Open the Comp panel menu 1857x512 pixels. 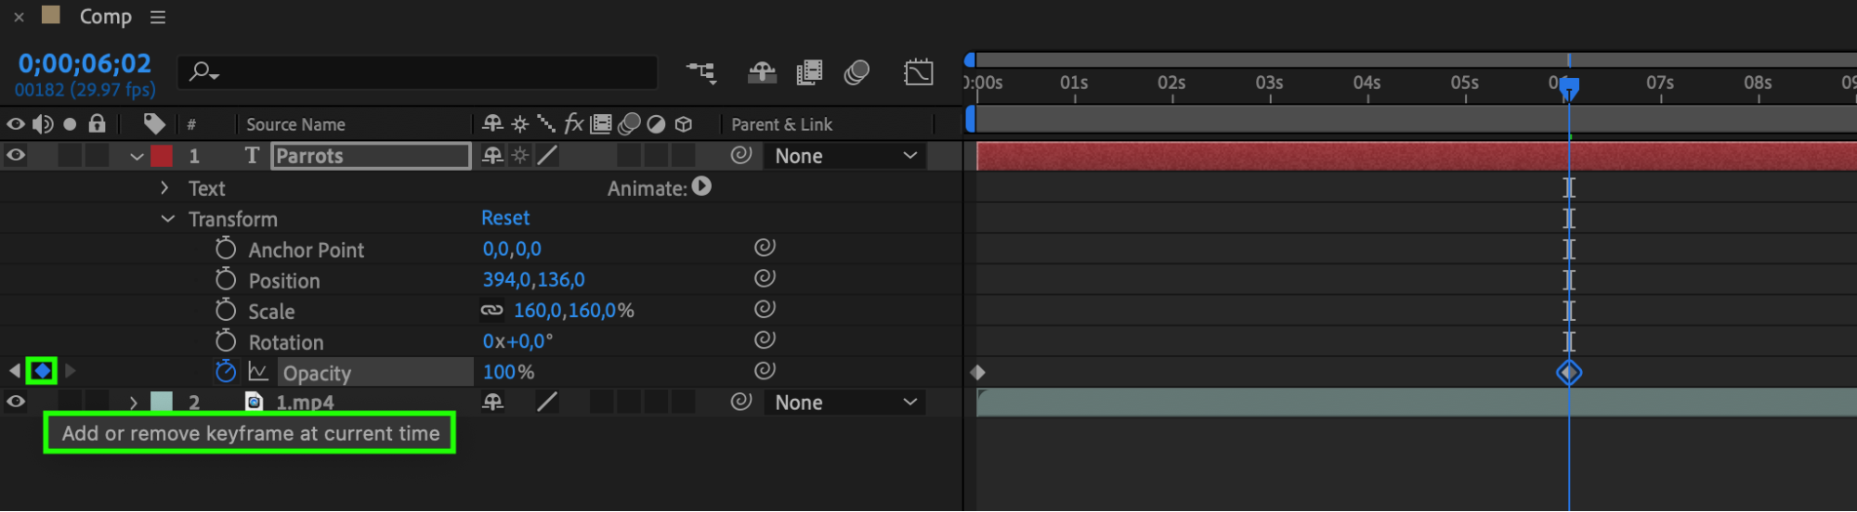click(x=158, y=17)
